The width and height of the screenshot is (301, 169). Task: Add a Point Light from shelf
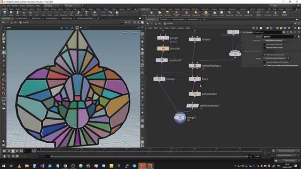click(151, 13)
